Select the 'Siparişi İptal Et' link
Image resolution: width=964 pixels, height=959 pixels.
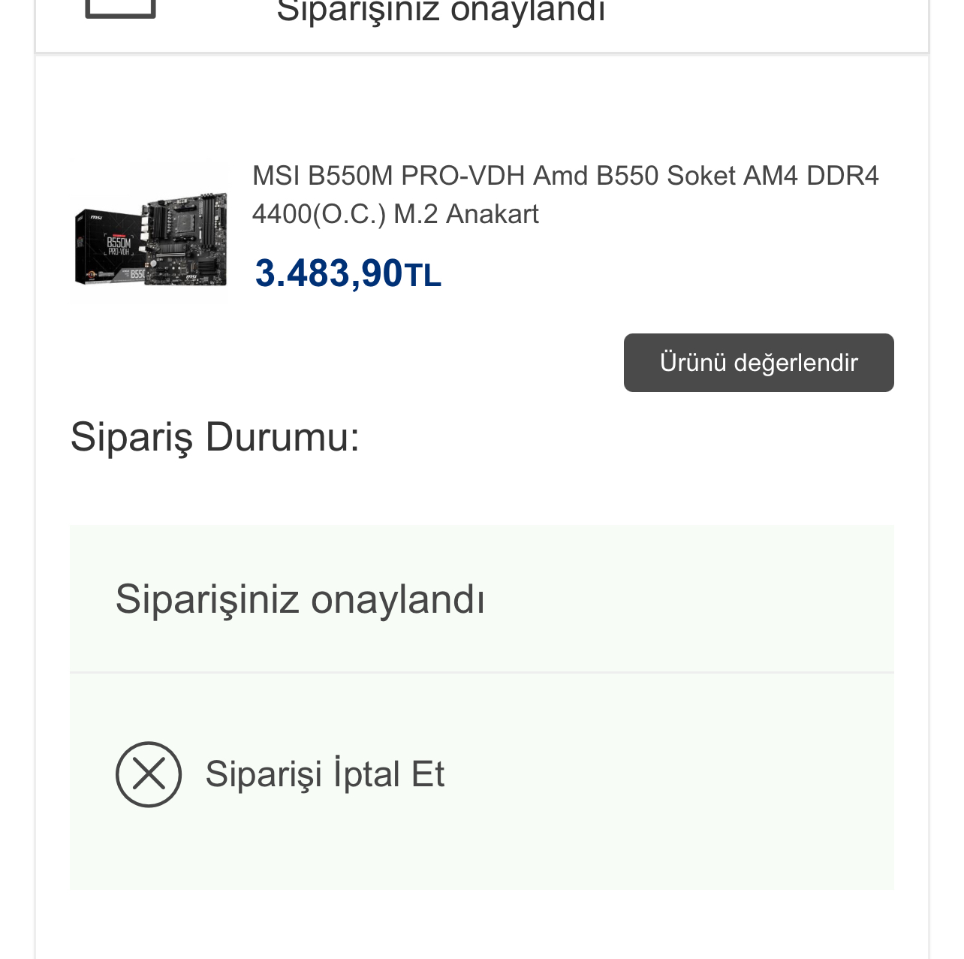[x=324, y=774]
